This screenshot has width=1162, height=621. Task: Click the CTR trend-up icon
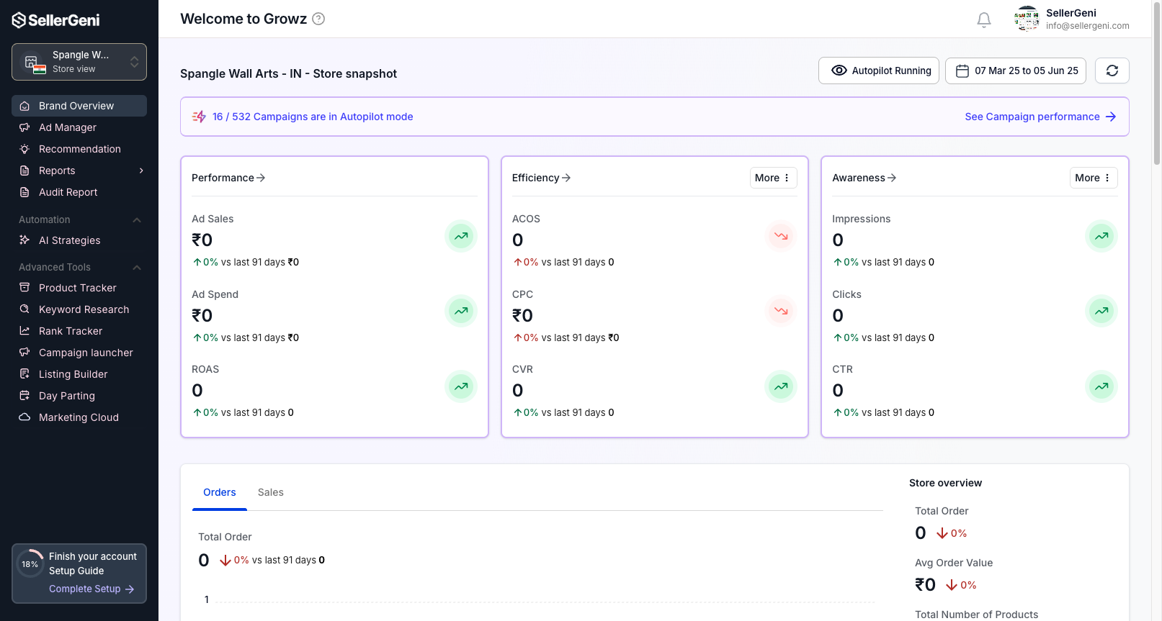point(1101,386)
